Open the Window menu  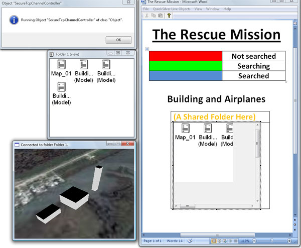[212, 9]
